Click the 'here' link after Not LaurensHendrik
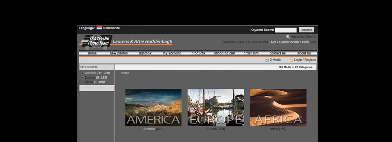Screen dimensions: 392x142 [x=313, y=42]
